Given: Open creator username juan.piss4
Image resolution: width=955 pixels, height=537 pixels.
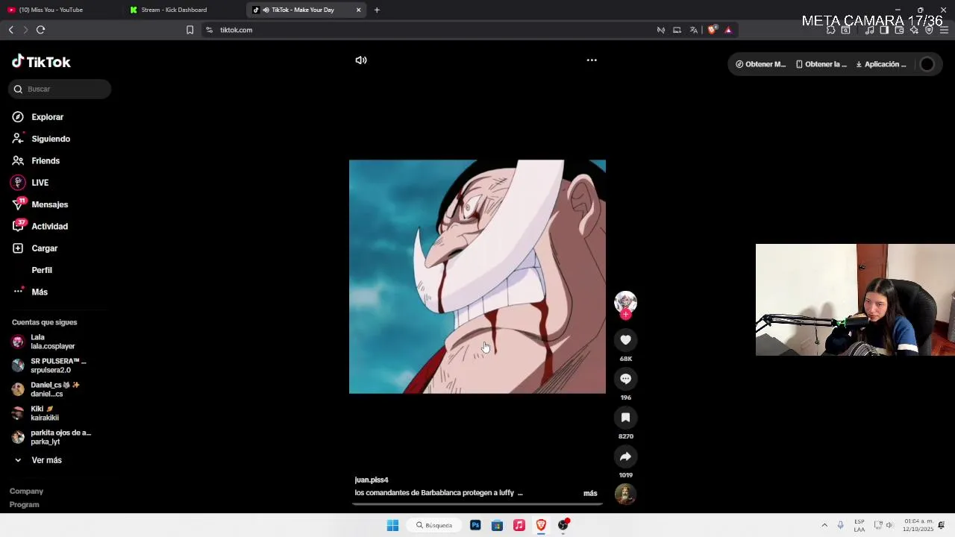Looking at the screenshot, I should coord(372,480).
